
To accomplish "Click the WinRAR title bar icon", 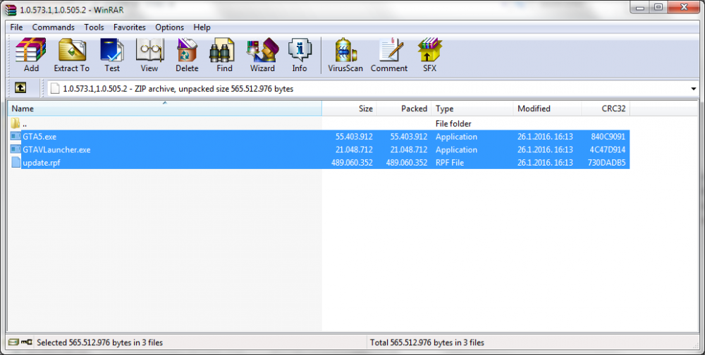I will coord(11,10).
